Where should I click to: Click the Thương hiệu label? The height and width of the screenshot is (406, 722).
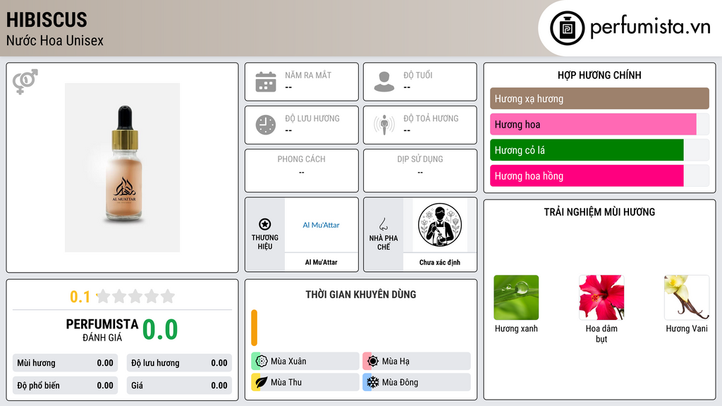click(x=265, y=242)
